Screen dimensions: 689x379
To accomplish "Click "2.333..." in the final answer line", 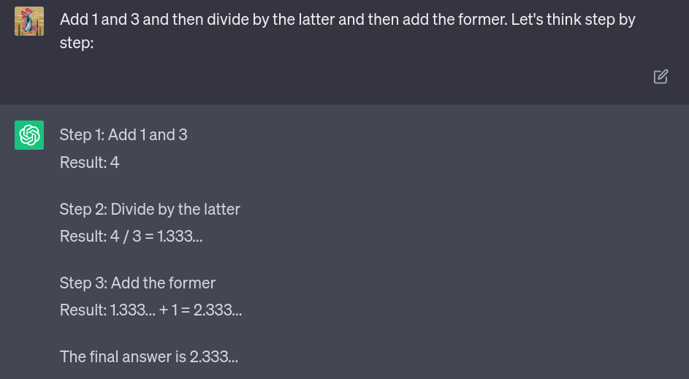I will pyautogui.click(x=214, y=357).
